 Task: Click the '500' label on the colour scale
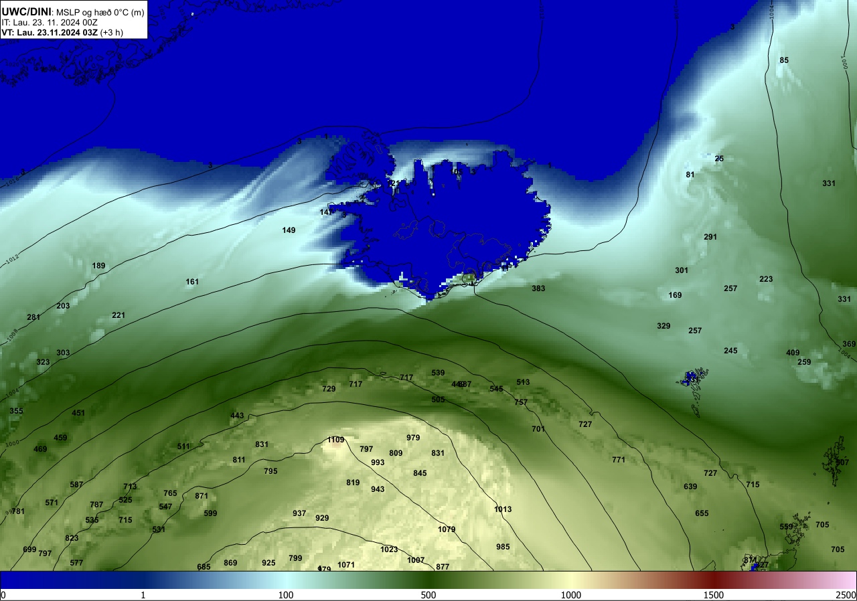[428, 595]
